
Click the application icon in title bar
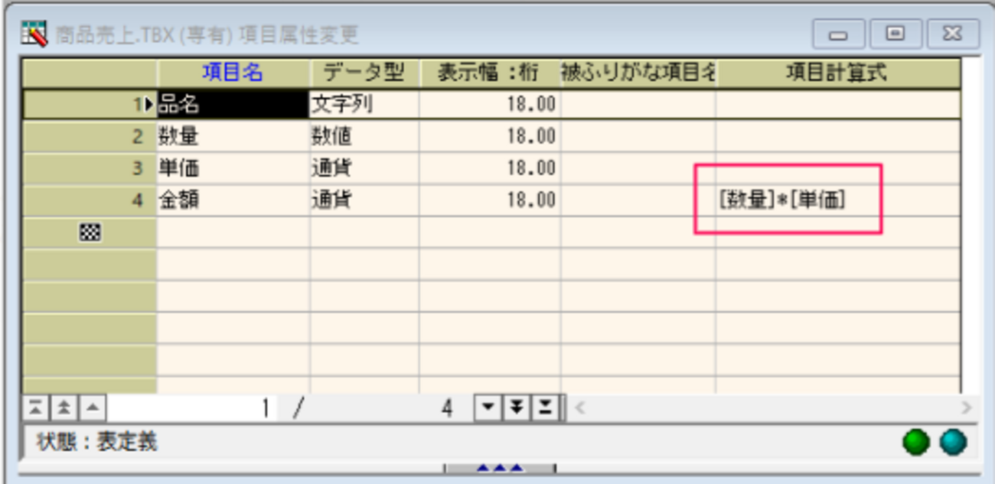pos(35,34)
